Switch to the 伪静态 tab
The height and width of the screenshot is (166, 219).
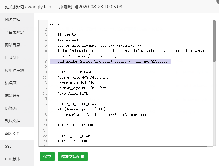click(11, 108)
